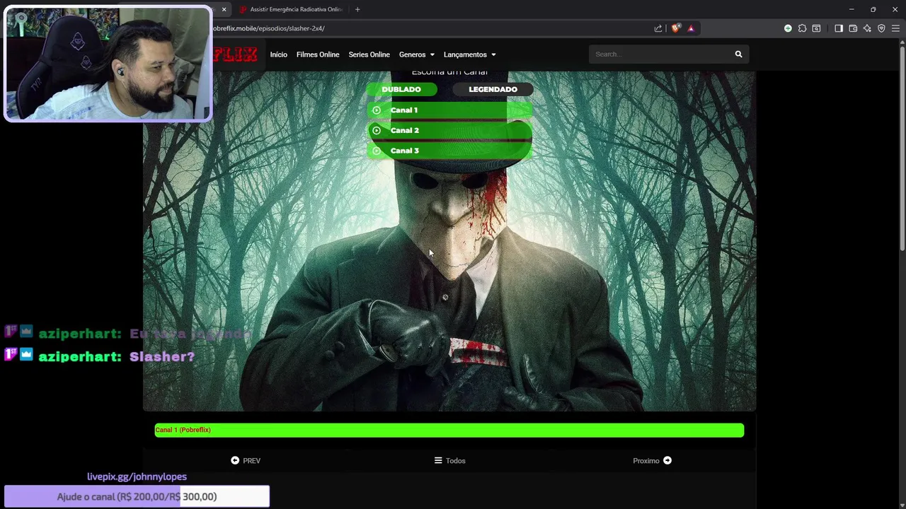Open Brave Shields lion icon
The width and height of the screenshot is (906, 509).
click(676, 28)
